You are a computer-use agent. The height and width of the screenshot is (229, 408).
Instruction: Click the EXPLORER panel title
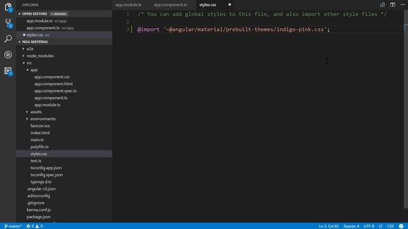pyautogui.click(x=30, y=5)
